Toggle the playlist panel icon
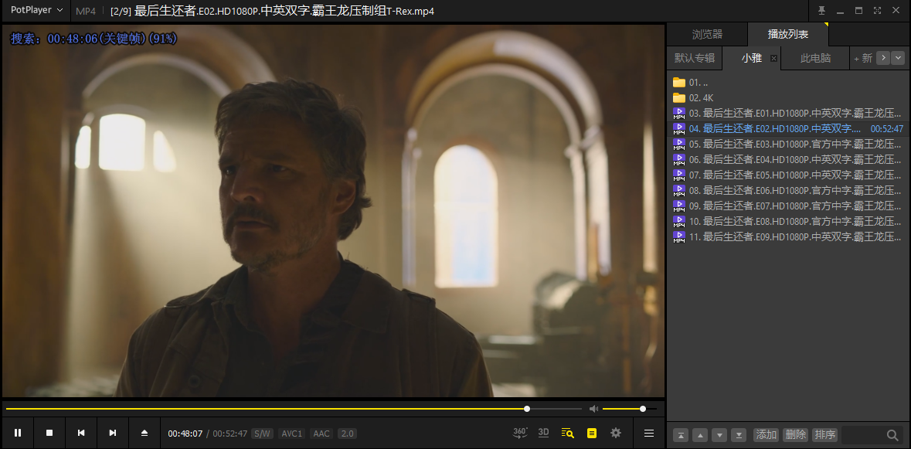 coord(592,433)
